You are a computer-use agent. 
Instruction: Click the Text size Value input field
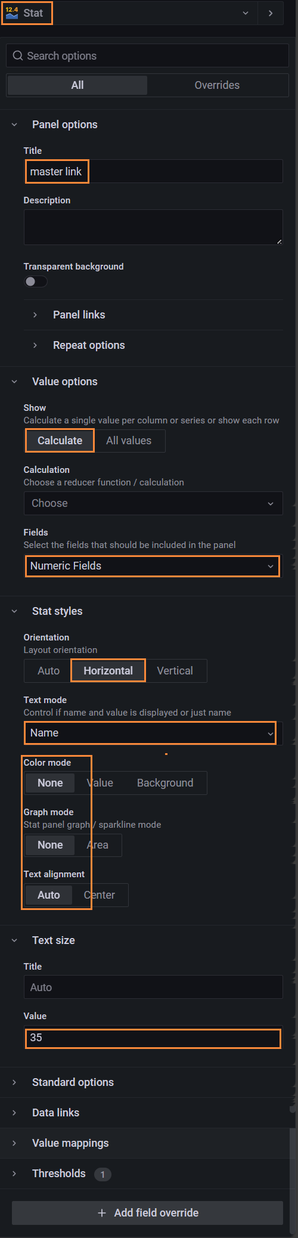point(153,1038)
